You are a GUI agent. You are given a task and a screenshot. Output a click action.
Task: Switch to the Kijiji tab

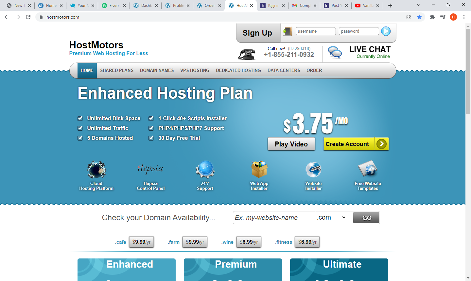272,6
